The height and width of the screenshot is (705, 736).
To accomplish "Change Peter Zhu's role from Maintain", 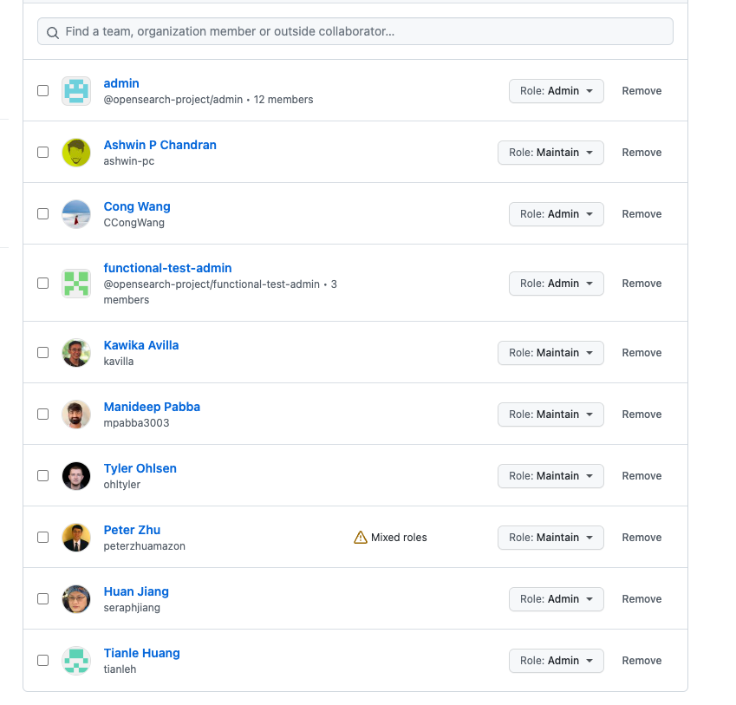I will 550,537.
